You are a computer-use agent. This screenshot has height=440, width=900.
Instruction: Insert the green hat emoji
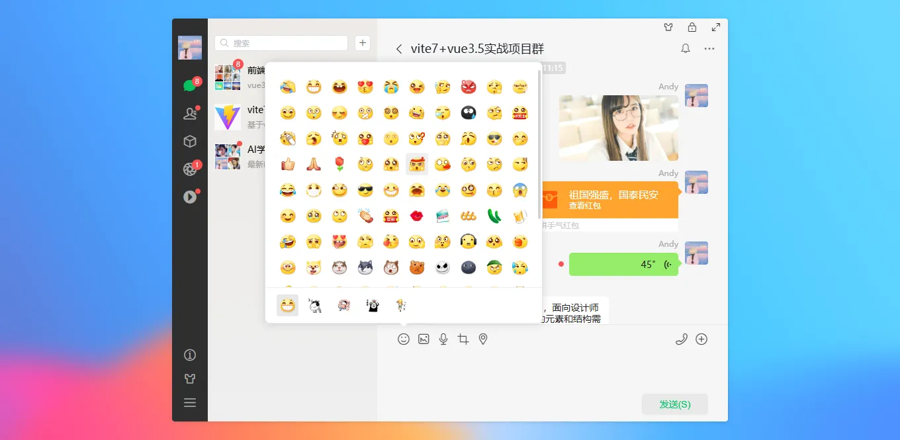tap(494, 267)
